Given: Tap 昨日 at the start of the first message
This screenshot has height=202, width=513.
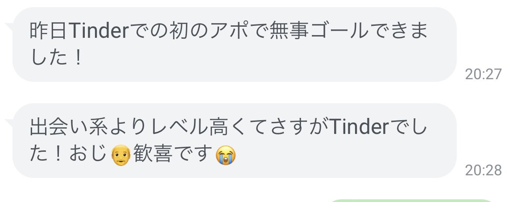Looking at the screenshot, I should (x=49, y=31).
